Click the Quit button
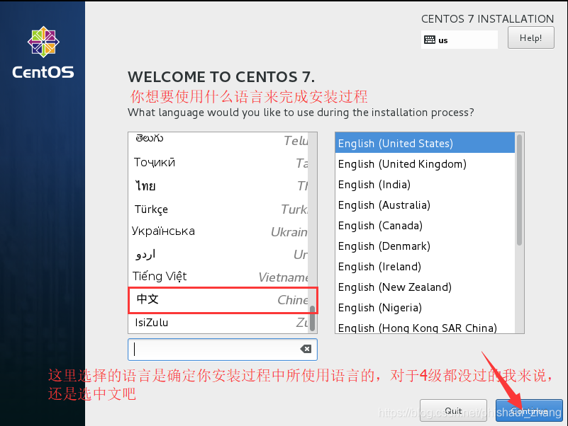Viewport: 568px width, 426px height. pos(453,410)
